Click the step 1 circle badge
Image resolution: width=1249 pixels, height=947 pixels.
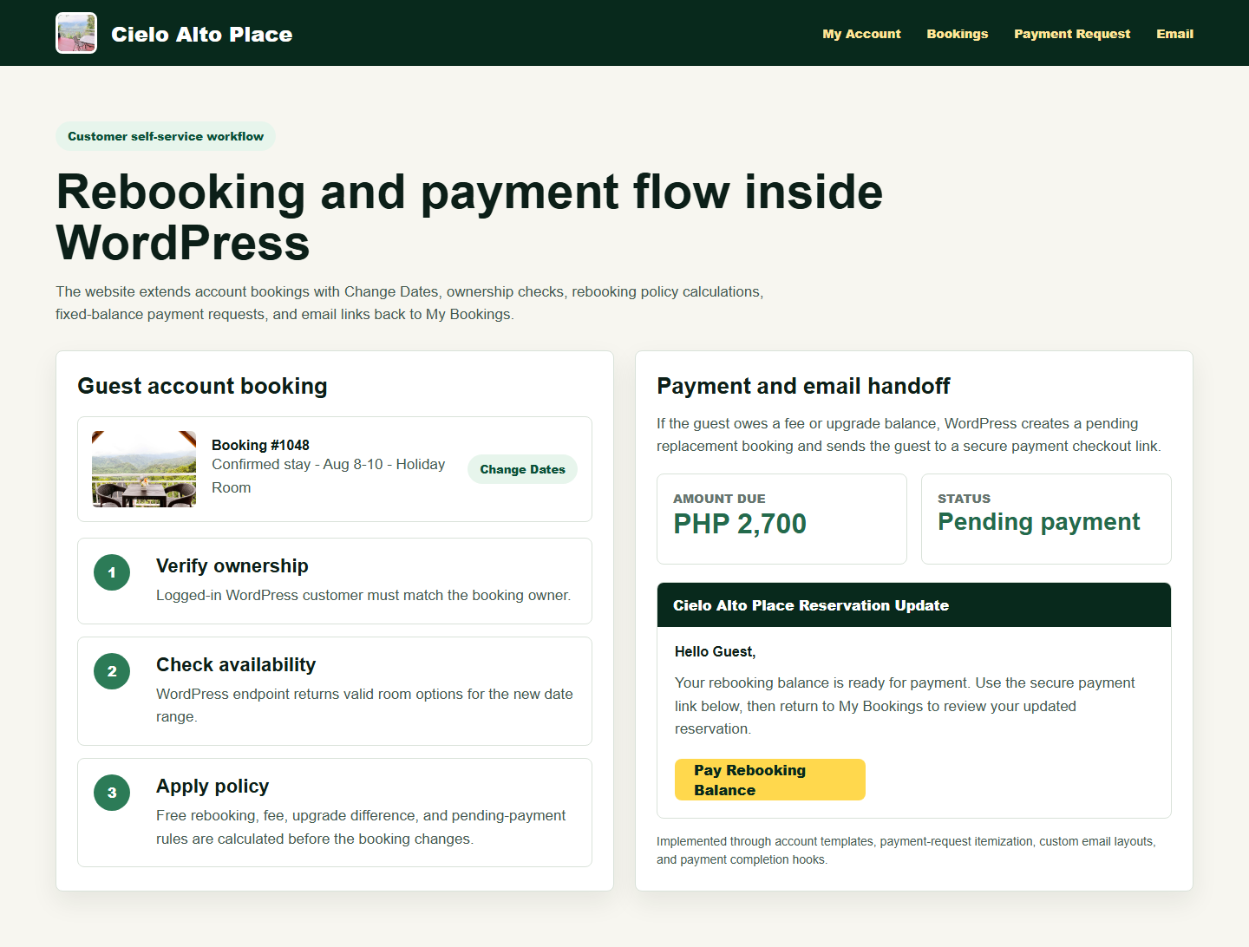[x=112, y=572]
